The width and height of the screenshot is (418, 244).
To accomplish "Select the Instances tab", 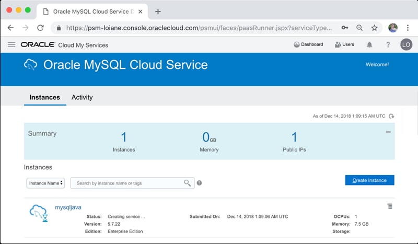I will click(x=44, y=97).
